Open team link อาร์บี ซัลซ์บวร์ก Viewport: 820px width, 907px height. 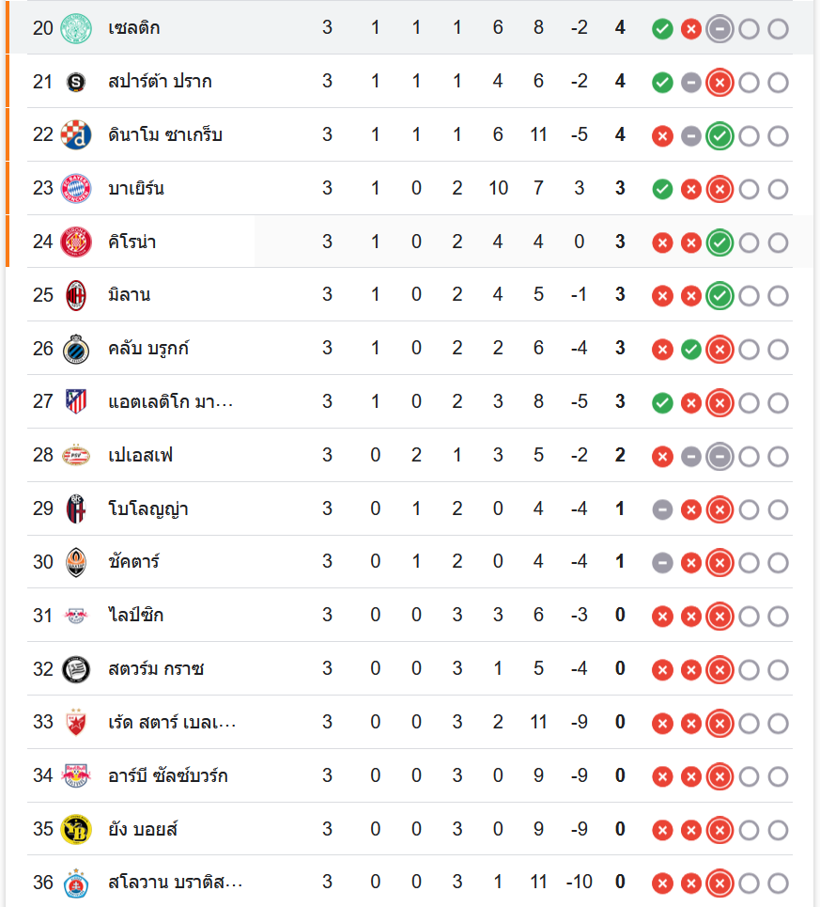(x=167, y=776)
